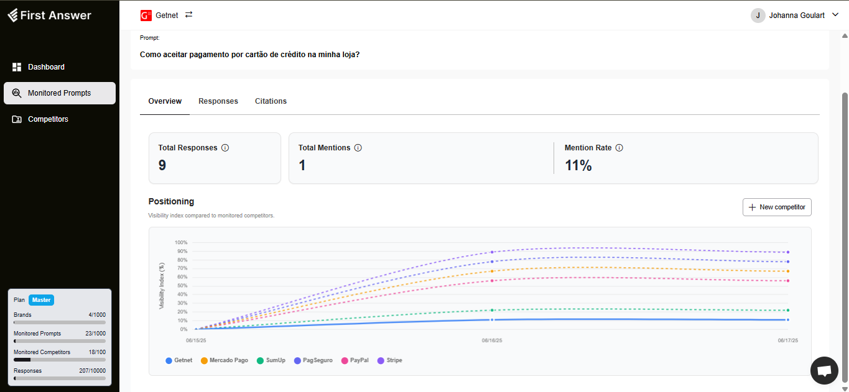Image resolution: width=849 pixels, height=392 pixels.
Task: Click the J user avatar
Action: click(x=758, y=16)
